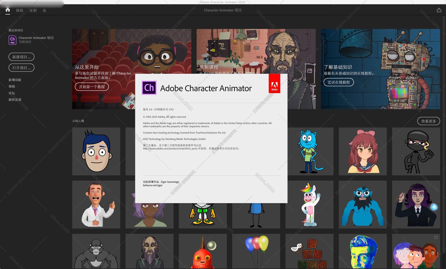Start tutorial with 开始第一个教程 button
446x269 pixels.
[x=92, y=87]
